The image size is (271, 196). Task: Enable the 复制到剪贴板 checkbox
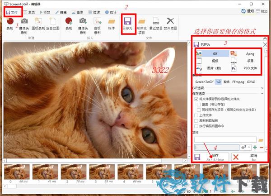pyautogui.click(x=196, y=120)
